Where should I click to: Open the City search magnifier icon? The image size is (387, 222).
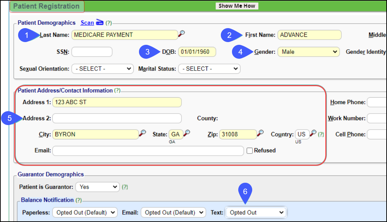142,133
